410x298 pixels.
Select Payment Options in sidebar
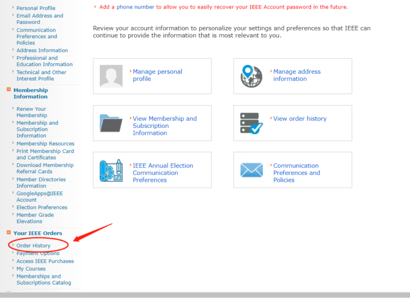click(x=38, y=253)
